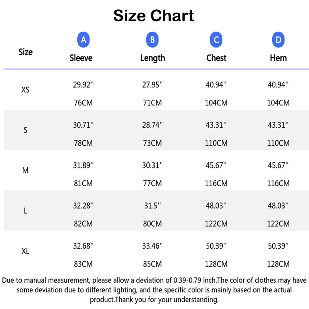Image resolution: width=309 pixels, height=309 pixels.
Task: Click the blue C circle icon
Action: (216, 40)
